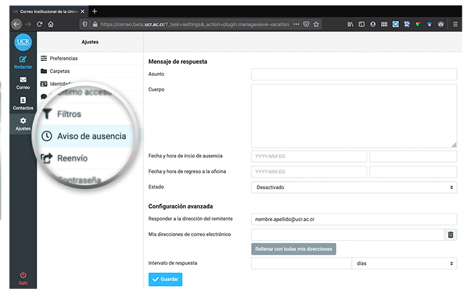Delete email address with trash icon

pyautogui.click(x=450, y=235)
